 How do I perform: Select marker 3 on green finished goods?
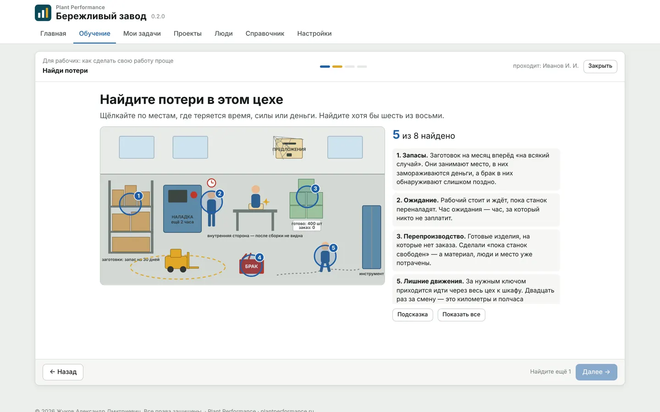pos(315,189)
